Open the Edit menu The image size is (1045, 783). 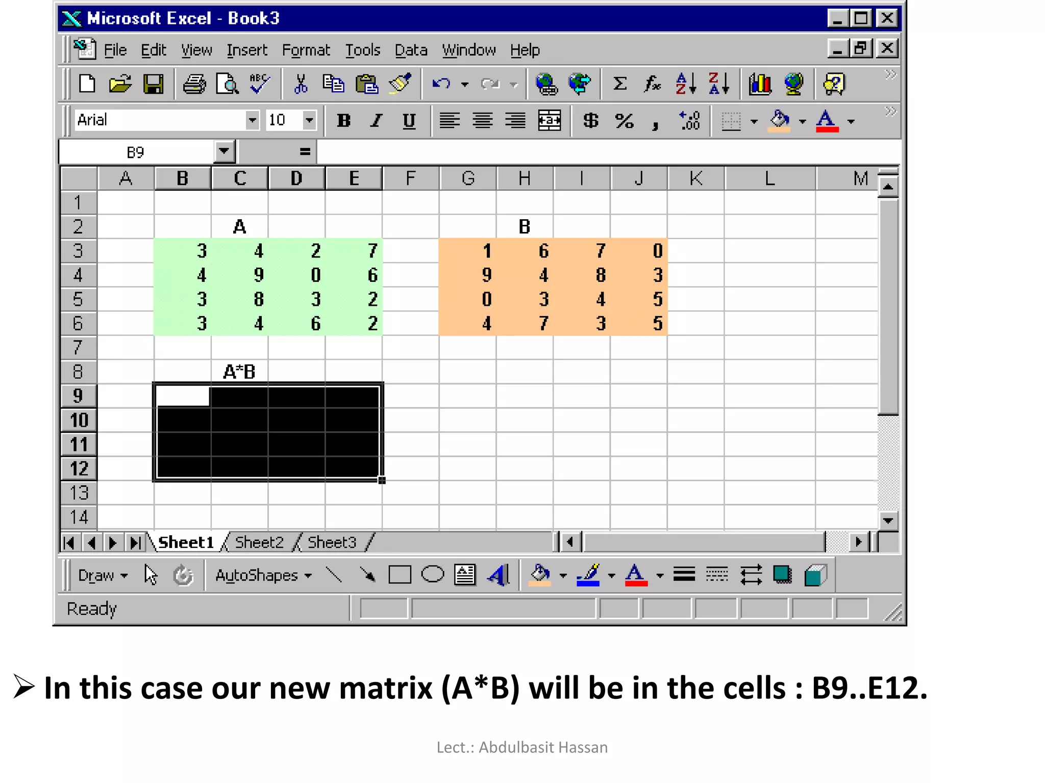point(154,50)
